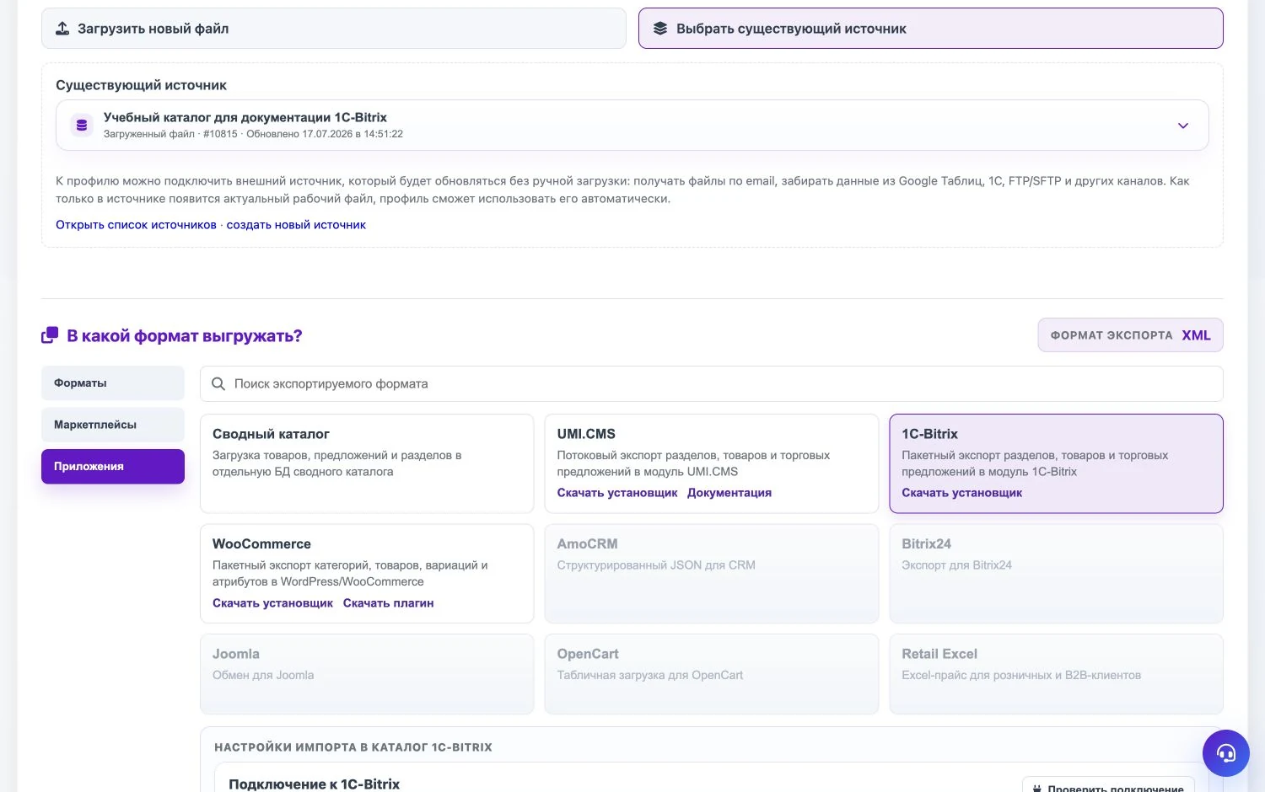Click Скачать установщик in the WooCommerce card
The width and height of the screenshot is (1265, 792).
(x=272, y=603)
